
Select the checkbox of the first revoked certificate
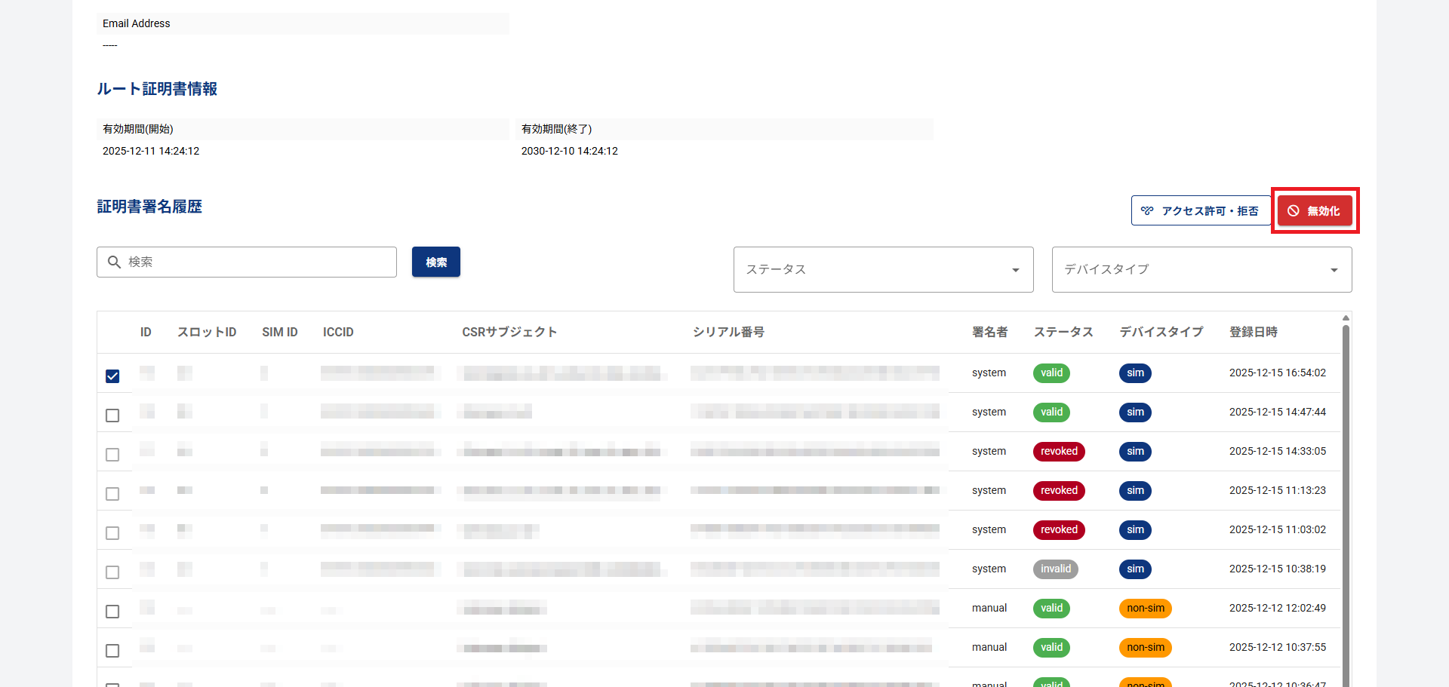click(x=112, y=455)
